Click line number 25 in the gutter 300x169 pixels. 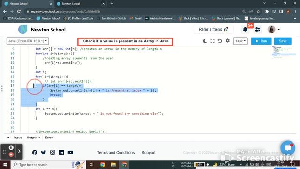pyautogui.click(x=12, y=123)
